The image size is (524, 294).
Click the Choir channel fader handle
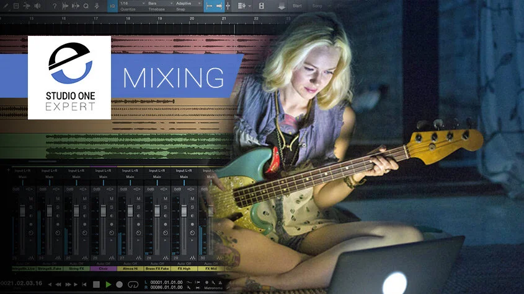[104, 210]
